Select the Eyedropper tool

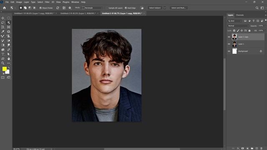(x=3, y=32)
